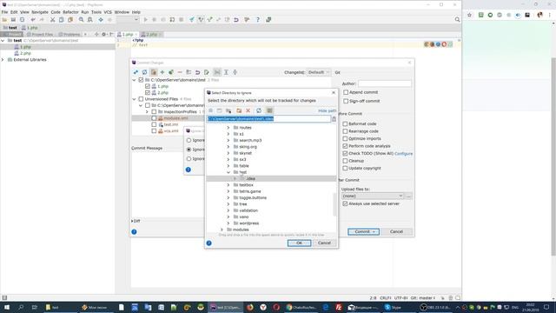The width and height of the screenshot is (556, 313).
Task: Expand the wordpress folder in directory tree
Action: pyautogui.click(x=228, y=223)
